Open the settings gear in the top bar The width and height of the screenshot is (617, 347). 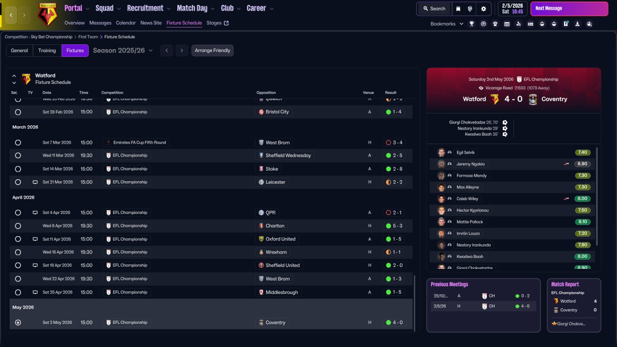483,9
